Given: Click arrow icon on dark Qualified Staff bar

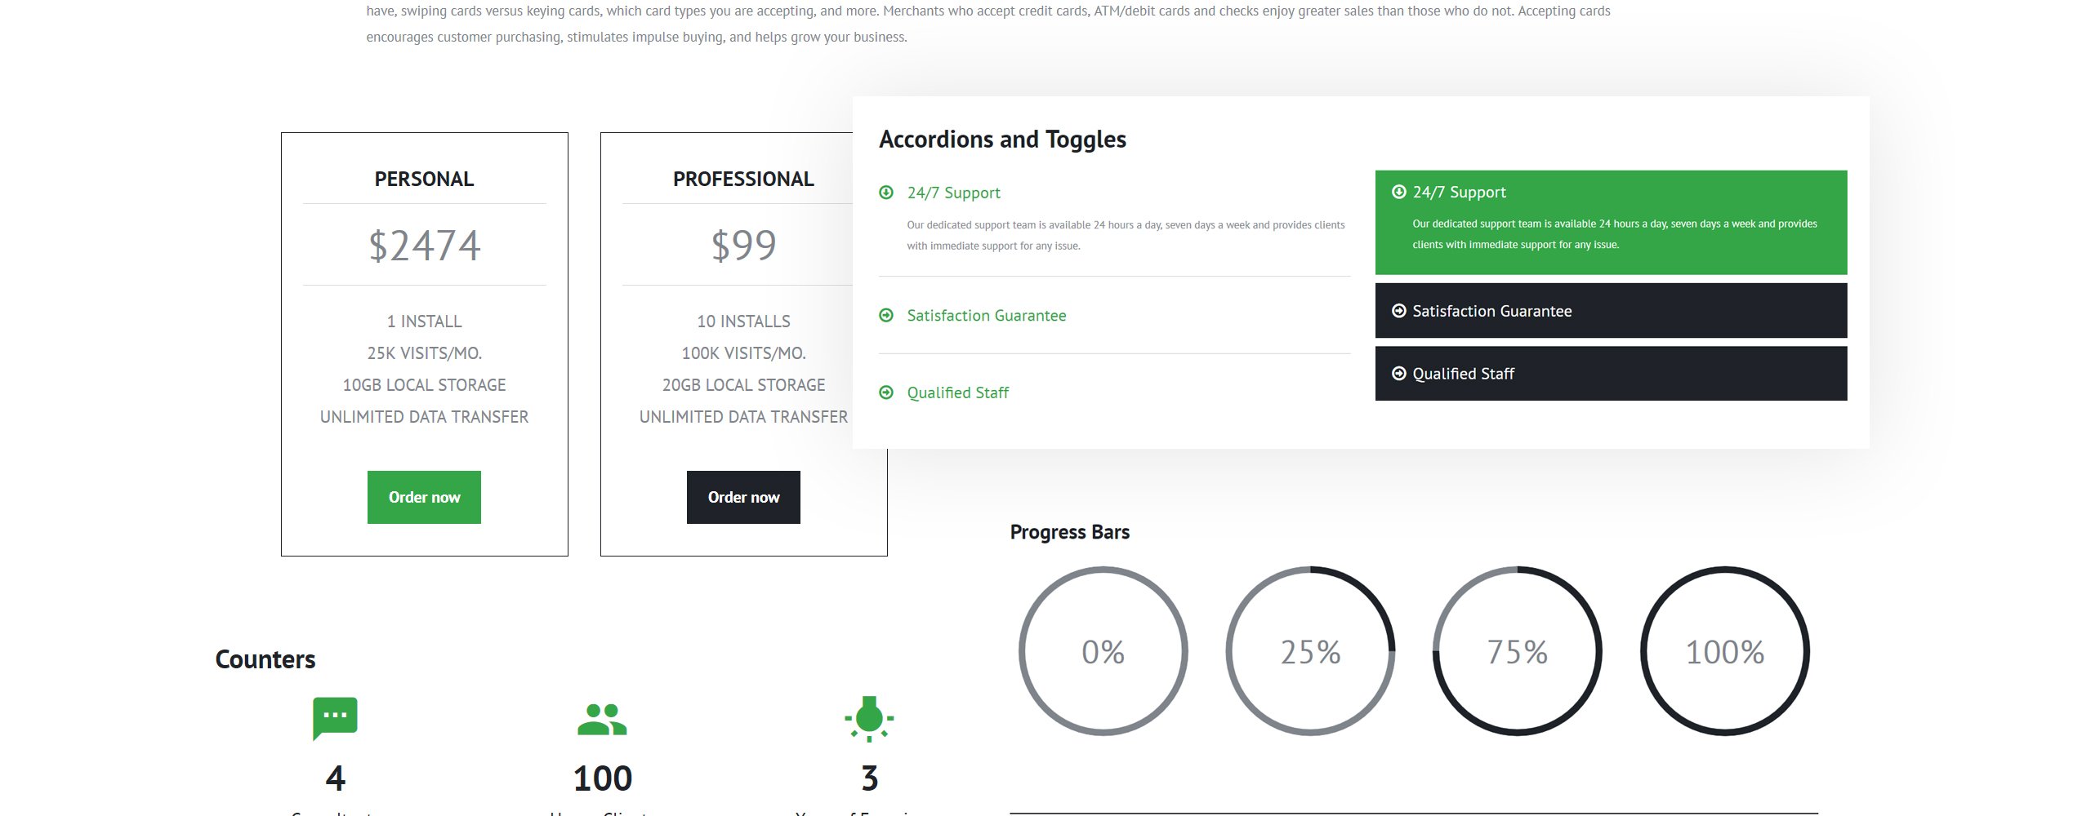Looking at the screenshot, I should [x=1399, y=374].
